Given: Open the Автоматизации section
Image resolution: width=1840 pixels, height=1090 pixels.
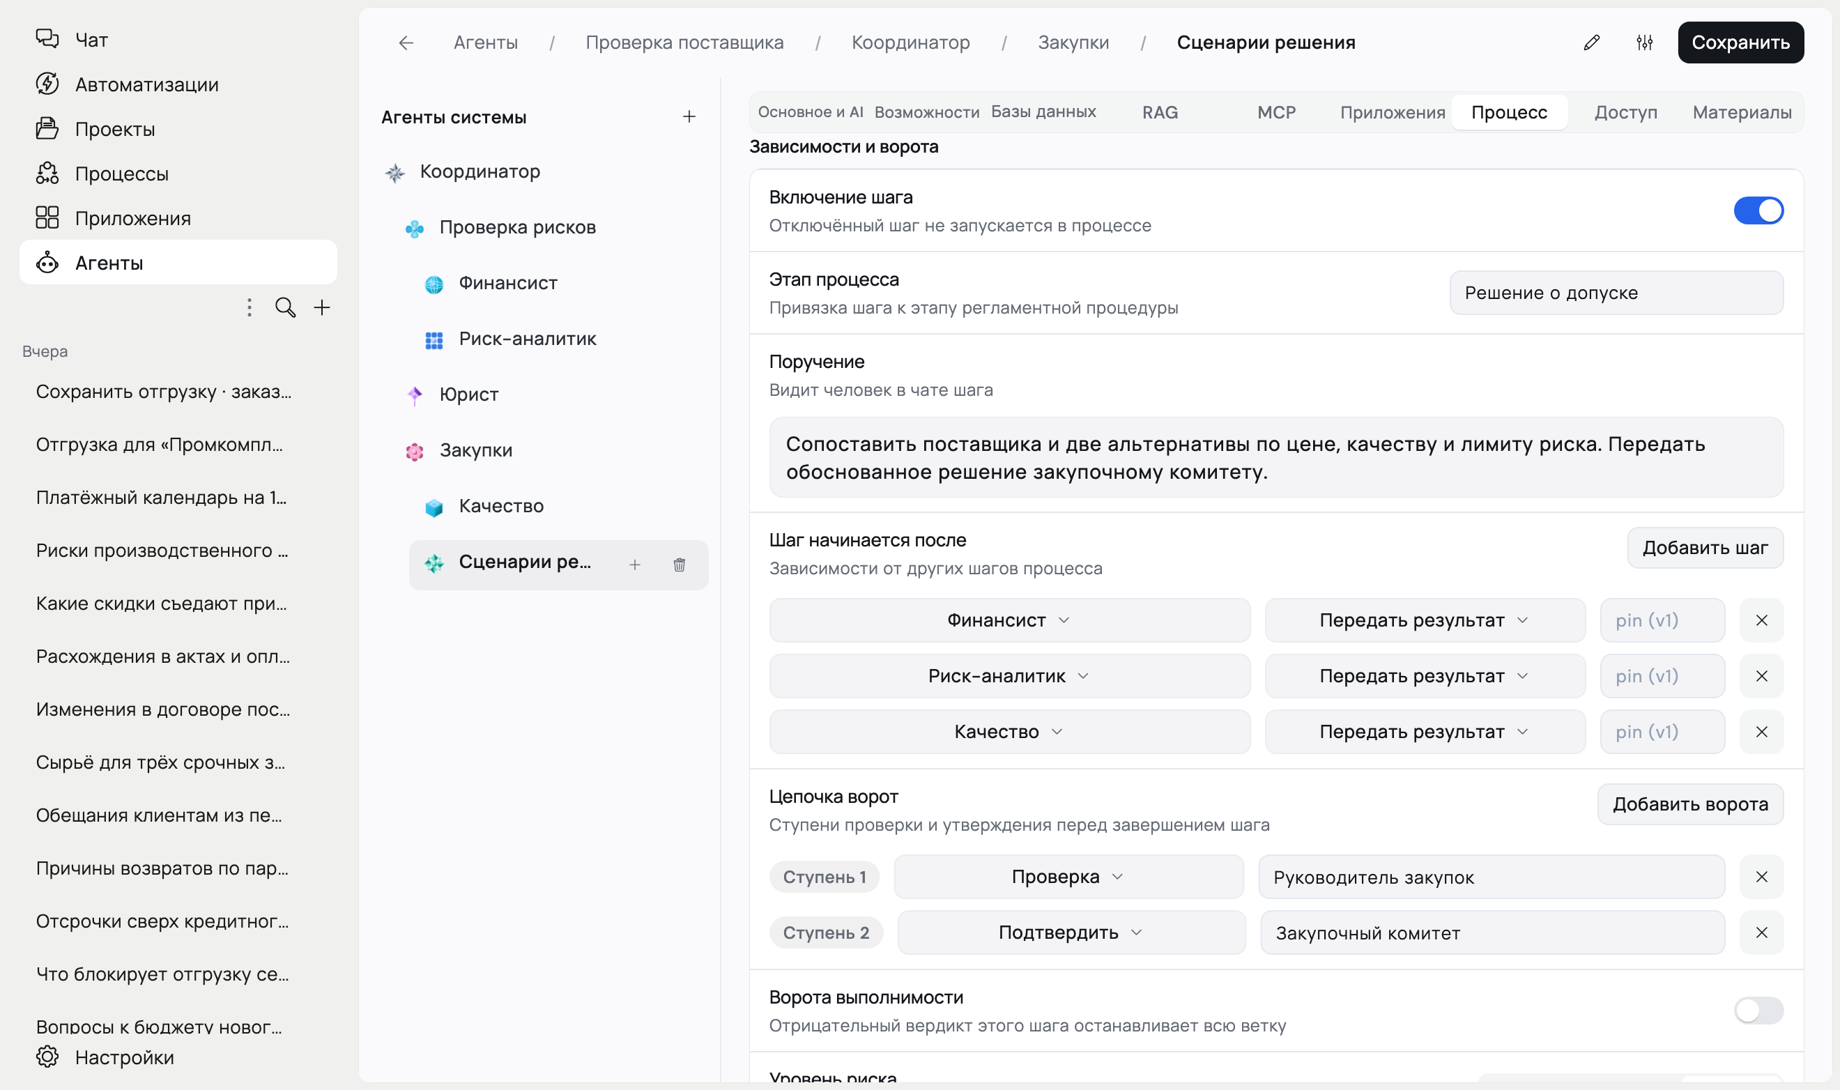Looking at the screenshot, I should (178, 84).
